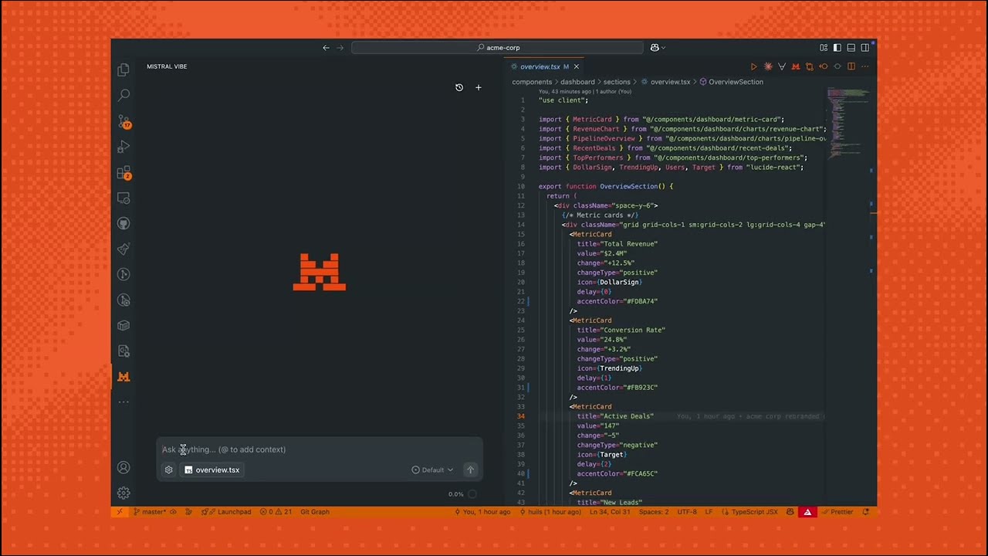Focus the Ask anything chat input
The height and width of the screenshot is (556, 988).
point(319,449)
